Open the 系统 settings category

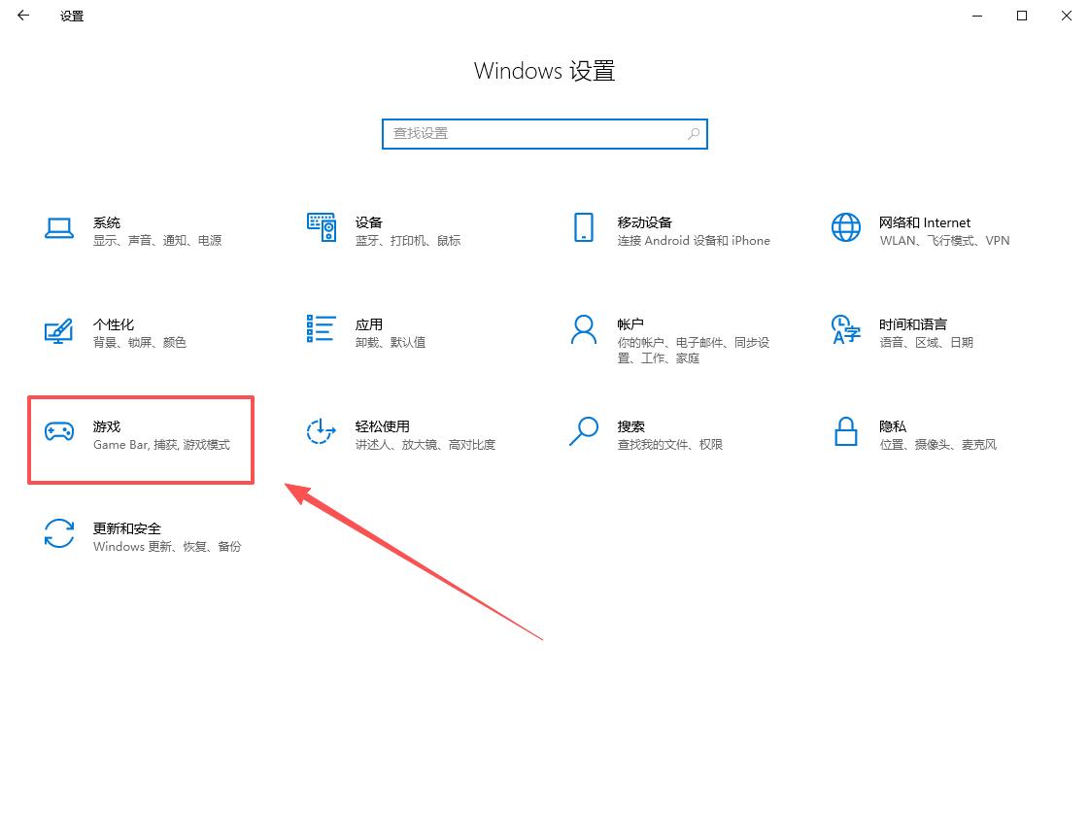pos(107,222)
